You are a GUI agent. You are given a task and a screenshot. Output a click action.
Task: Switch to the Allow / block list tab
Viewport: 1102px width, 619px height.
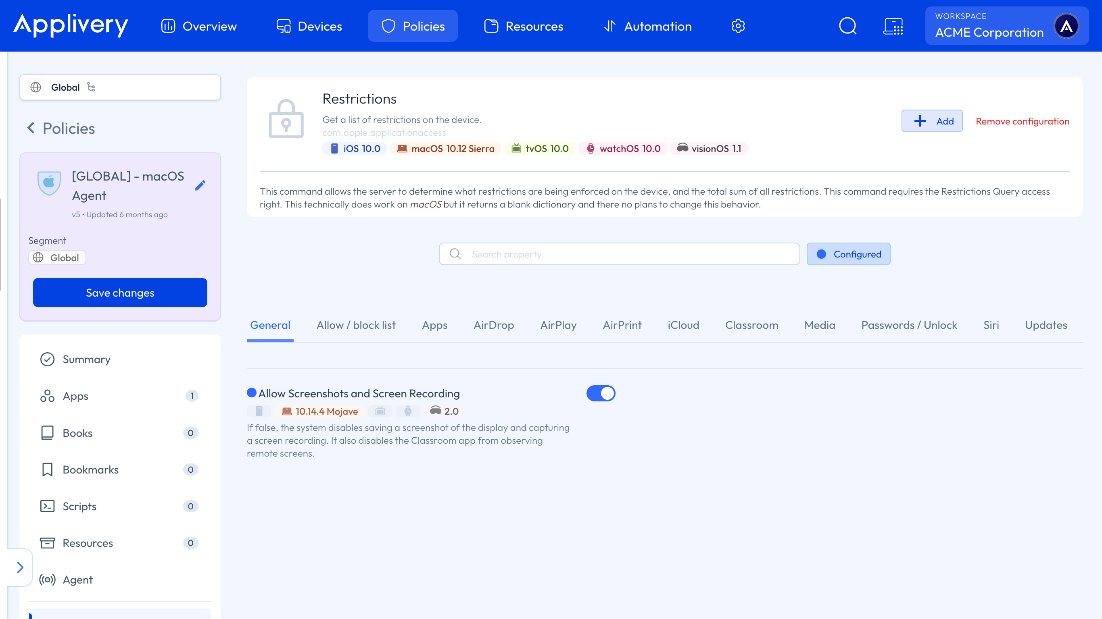356,325
